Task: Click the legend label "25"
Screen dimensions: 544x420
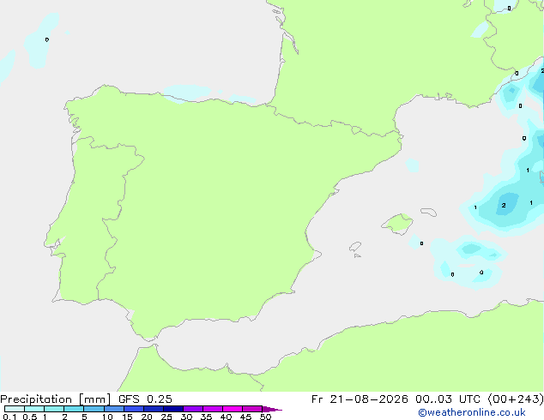Action: coord(166,417)
